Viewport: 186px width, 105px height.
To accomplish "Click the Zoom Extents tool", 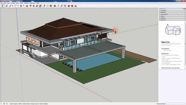I will (65, 6).
